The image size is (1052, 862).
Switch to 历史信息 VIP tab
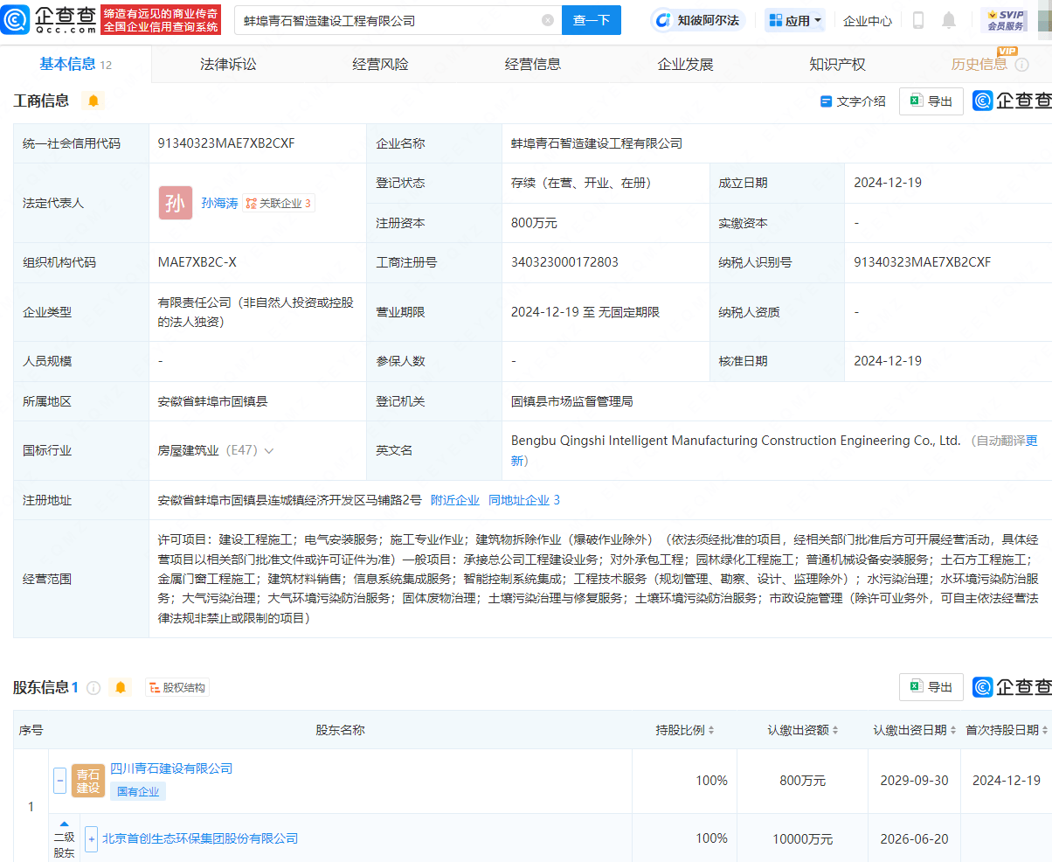(x=979, y=64)
